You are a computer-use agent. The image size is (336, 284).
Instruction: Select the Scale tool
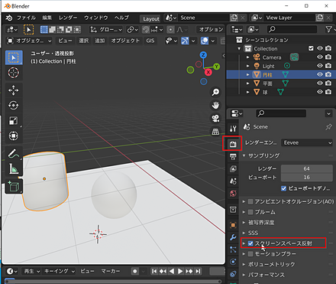click(x=14, y=120)
